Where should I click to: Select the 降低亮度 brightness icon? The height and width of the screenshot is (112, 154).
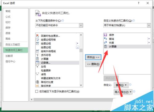tap(37, 86)
